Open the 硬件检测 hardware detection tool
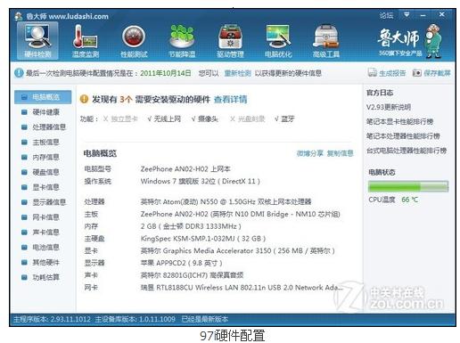 point(37,41)
